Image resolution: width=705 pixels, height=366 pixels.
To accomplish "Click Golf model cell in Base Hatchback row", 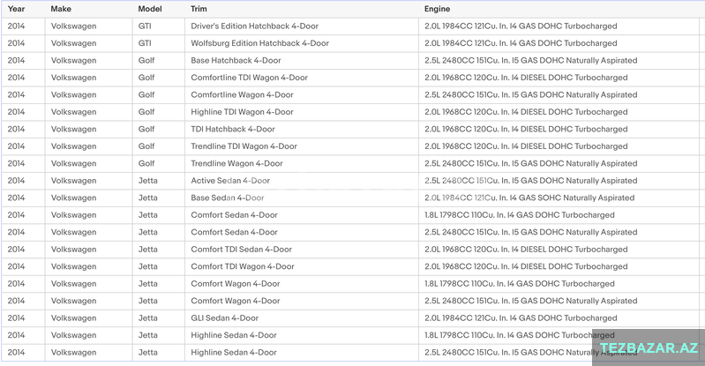I will 146,60.
